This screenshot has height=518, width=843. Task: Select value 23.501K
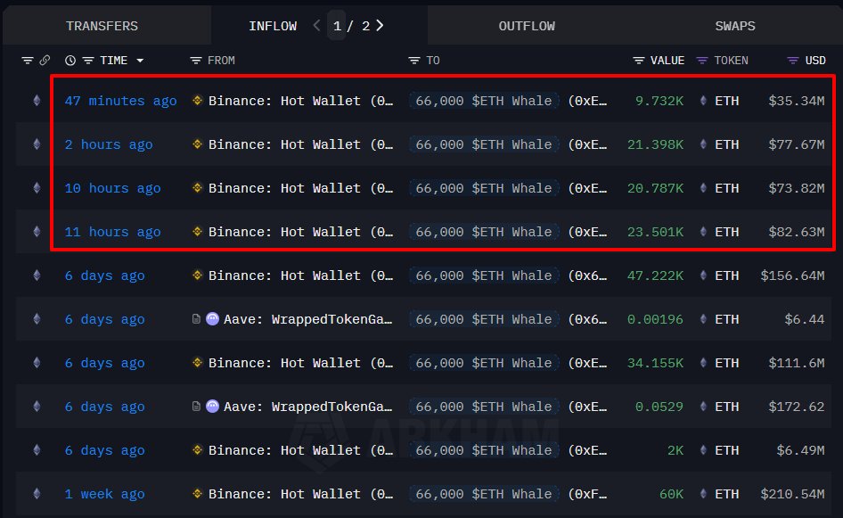[x=655, y=232]
